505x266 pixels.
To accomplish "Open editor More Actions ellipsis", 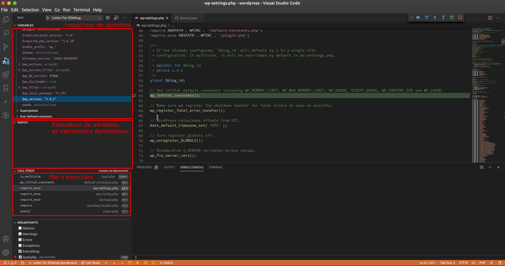I will 498,18.
